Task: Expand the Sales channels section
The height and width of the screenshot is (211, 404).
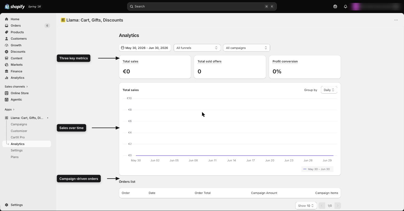Action: 16,86
